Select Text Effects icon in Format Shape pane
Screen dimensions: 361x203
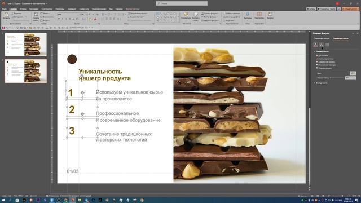click(x=322, y=45)
